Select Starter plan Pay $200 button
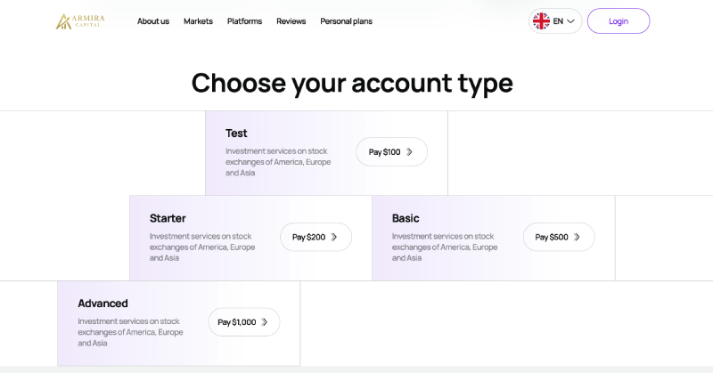713x373 pixels. pyautogui.click(x=316, y=237)
